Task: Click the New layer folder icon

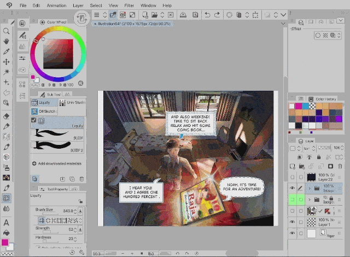Action: pyautogui.click(x=302, y=166)
